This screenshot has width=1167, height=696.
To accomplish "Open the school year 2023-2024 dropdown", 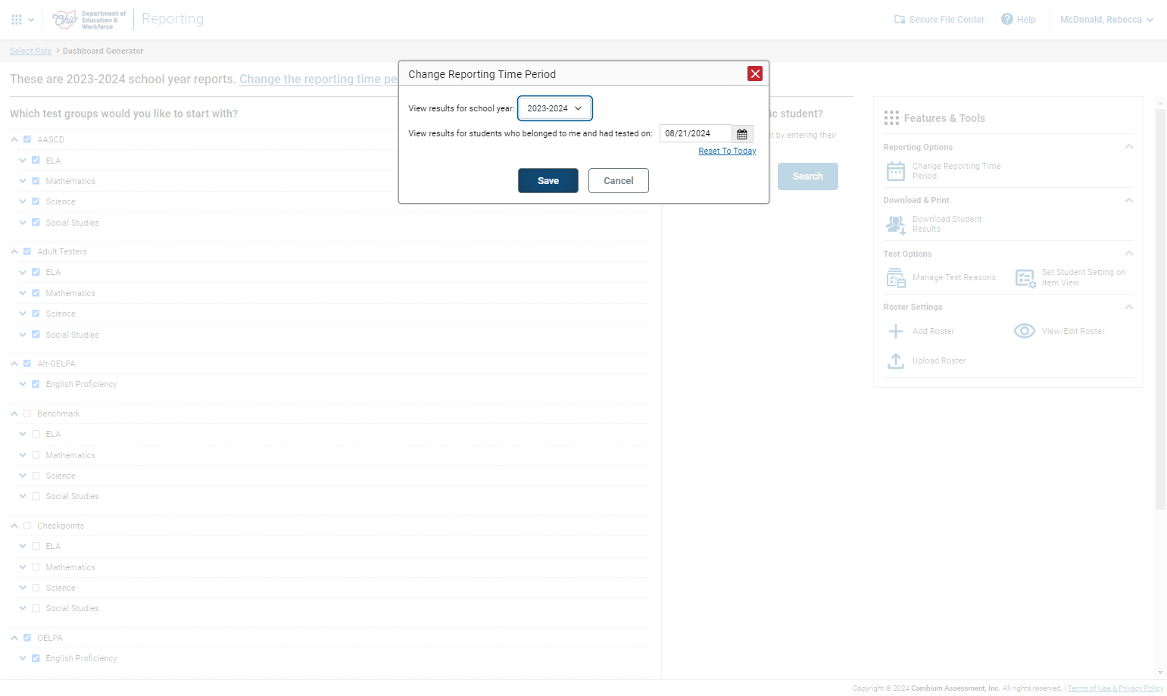I will tap(555, 108).
